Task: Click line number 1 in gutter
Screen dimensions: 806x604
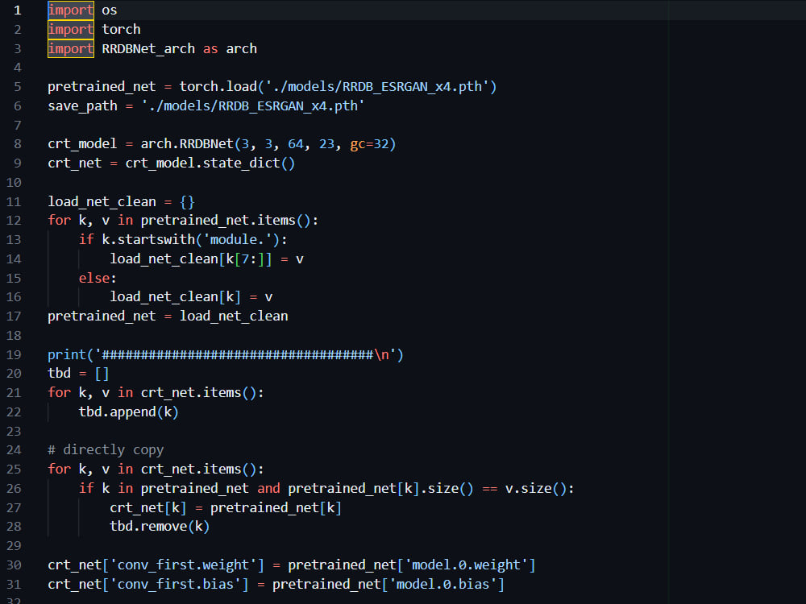Action: pos(18,10)
